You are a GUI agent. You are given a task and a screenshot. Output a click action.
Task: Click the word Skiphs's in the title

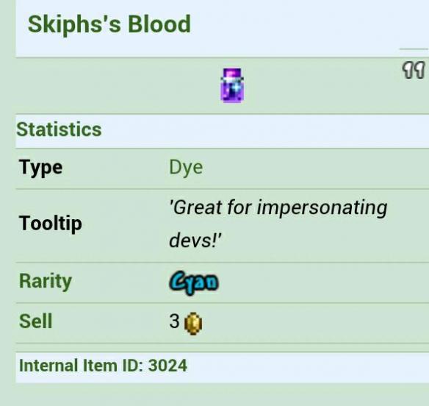[x=74, y=24]
